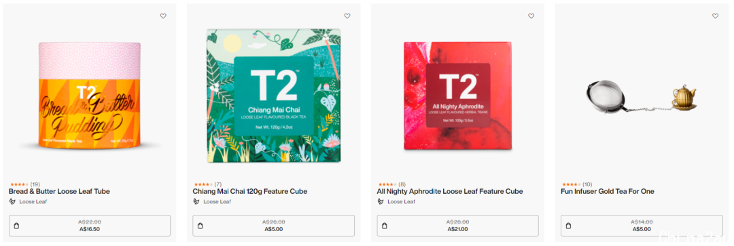Click bag icon for All Nighty Aphrodite
The height and width of the screenshot is (246, 734).
coord(384,226)
